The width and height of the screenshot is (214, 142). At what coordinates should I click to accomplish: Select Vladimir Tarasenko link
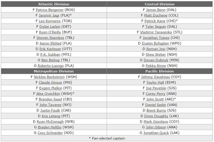click(156, 32)
